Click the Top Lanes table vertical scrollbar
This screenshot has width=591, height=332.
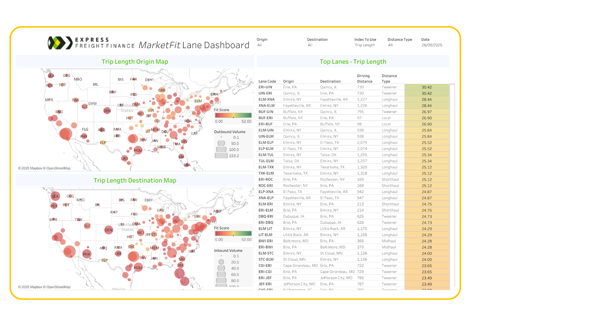click(452, 184)
